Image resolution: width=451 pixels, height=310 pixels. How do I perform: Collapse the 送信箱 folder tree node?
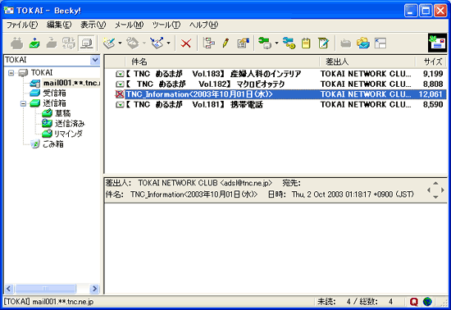[23, 103]
